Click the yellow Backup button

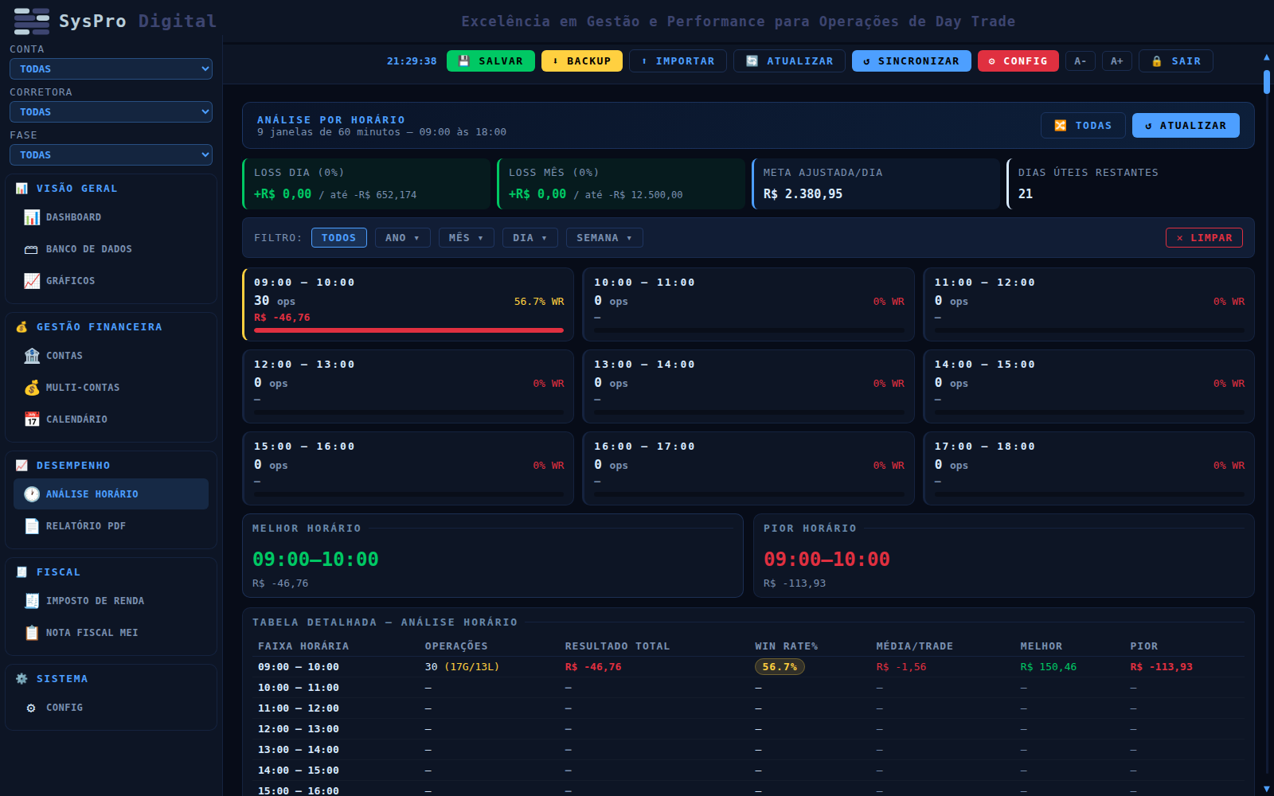[582, 61]
